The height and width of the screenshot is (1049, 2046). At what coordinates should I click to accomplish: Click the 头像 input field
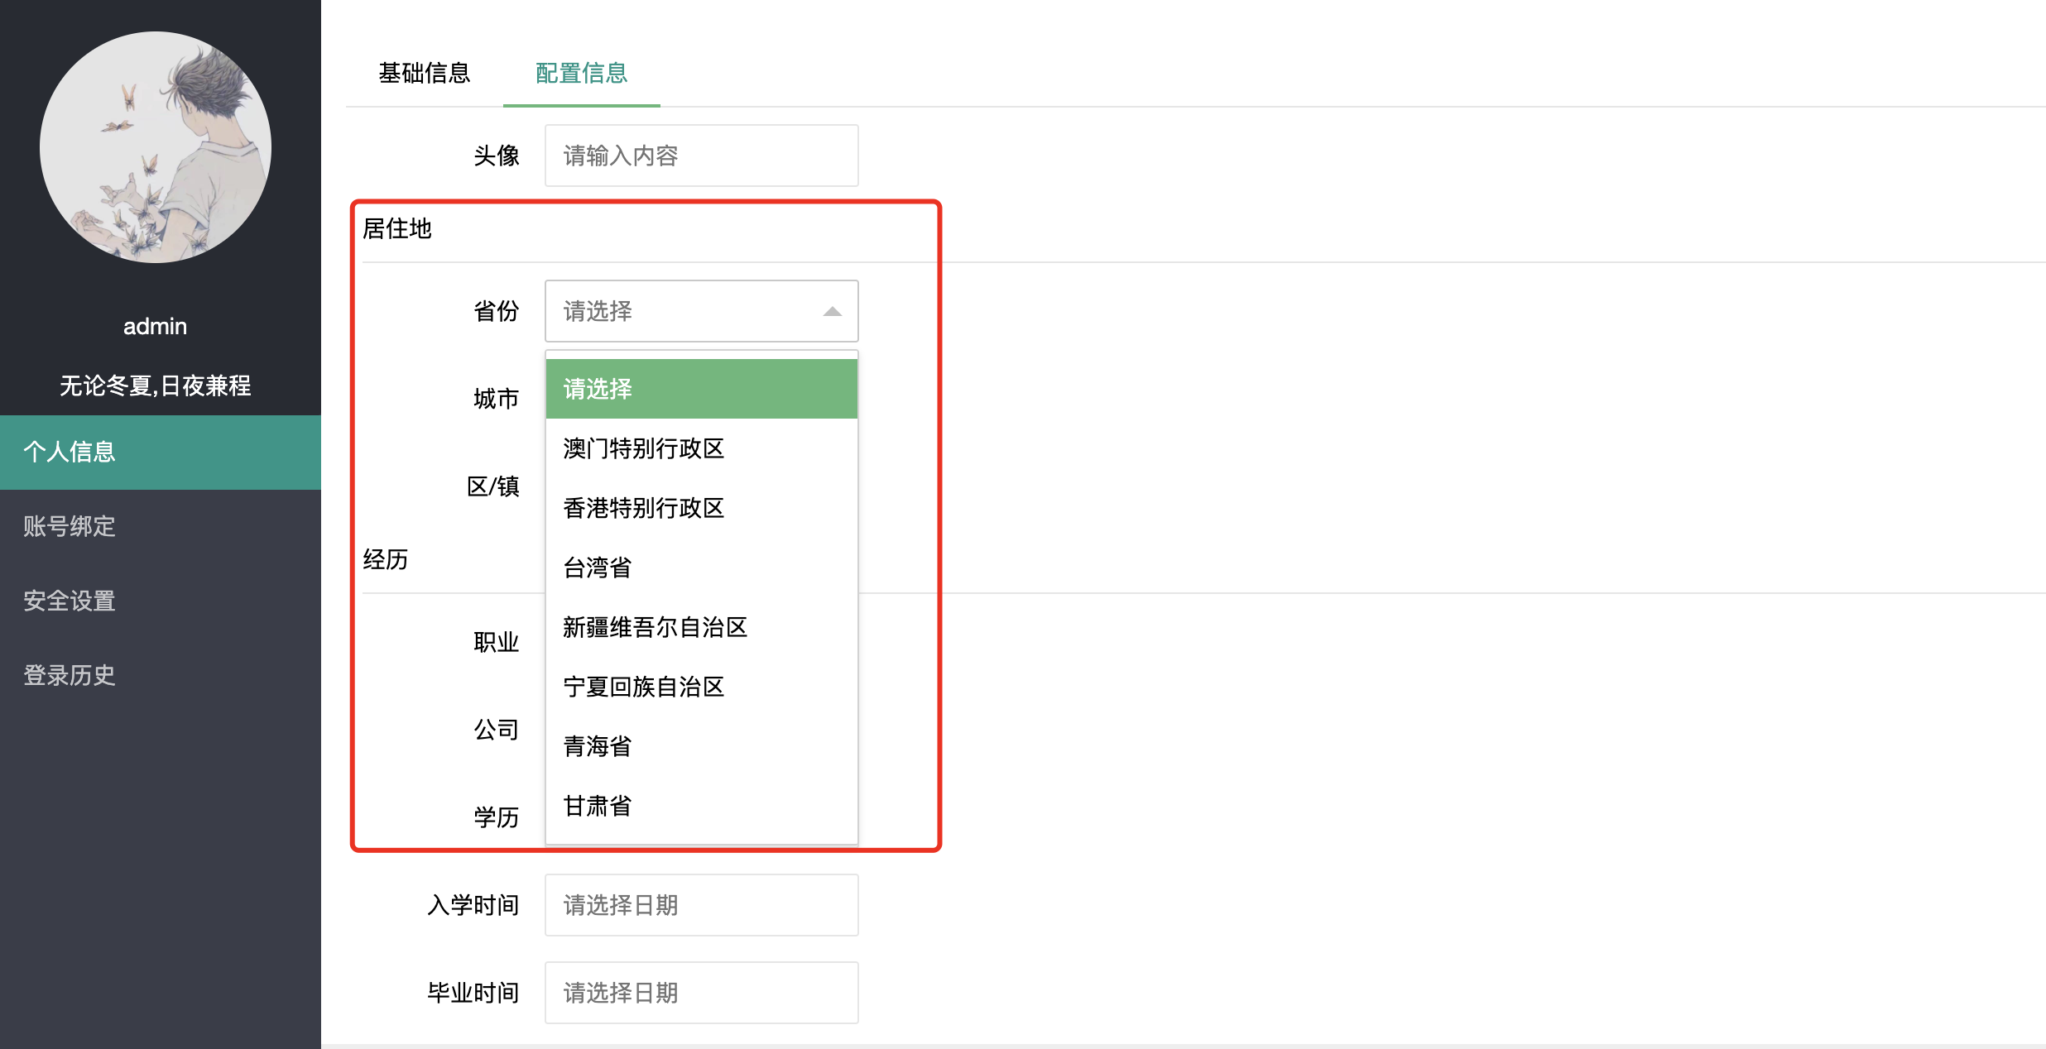pos(701,156)
